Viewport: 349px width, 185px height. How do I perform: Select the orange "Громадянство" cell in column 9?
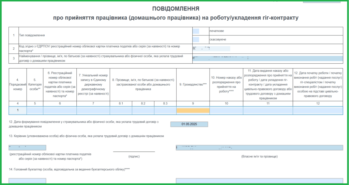click(x=193, y=111)
